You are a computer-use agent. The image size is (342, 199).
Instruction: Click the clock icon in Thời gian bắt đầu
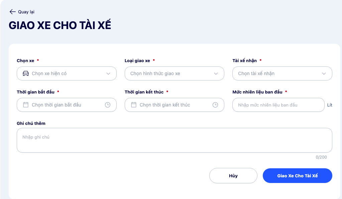108,105
